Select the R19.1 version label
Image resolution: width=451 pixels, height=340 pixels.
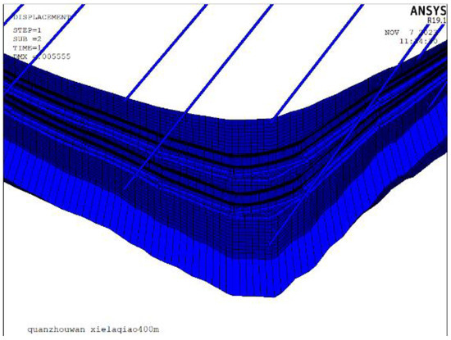[x=436, y=20]
